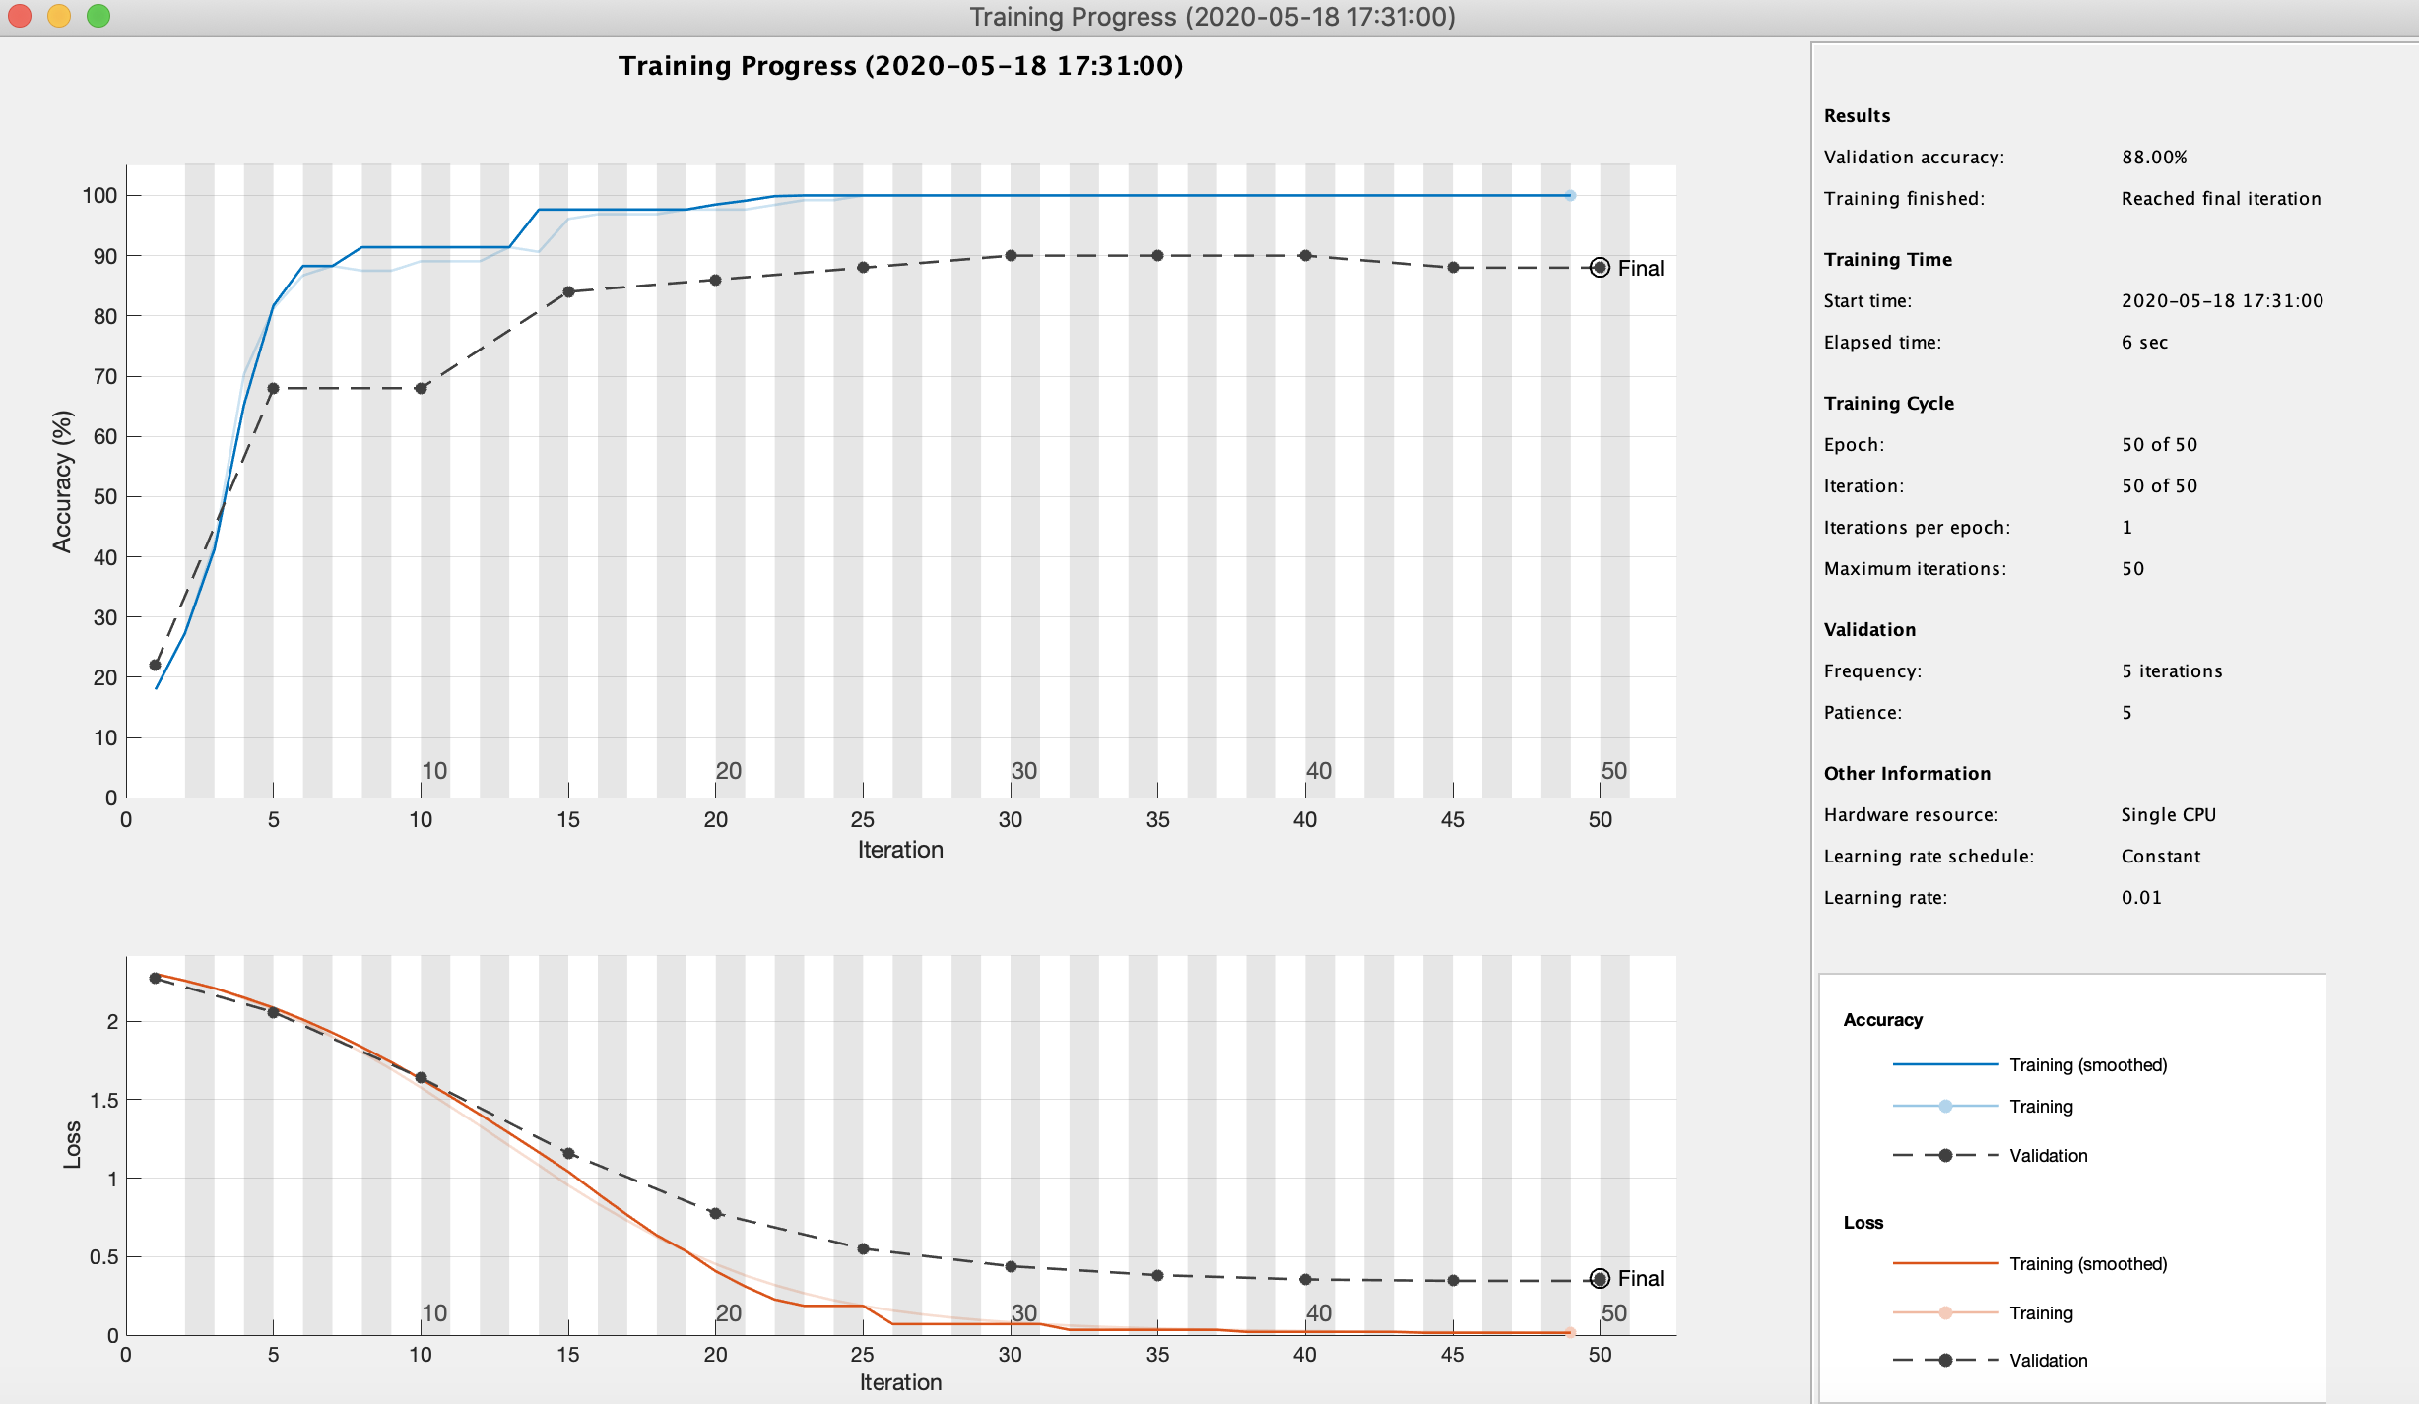This screenshot has width=2419, height=1404.
Task: Select the last validation point on accuracy curve
Action: pos(1451,266)
